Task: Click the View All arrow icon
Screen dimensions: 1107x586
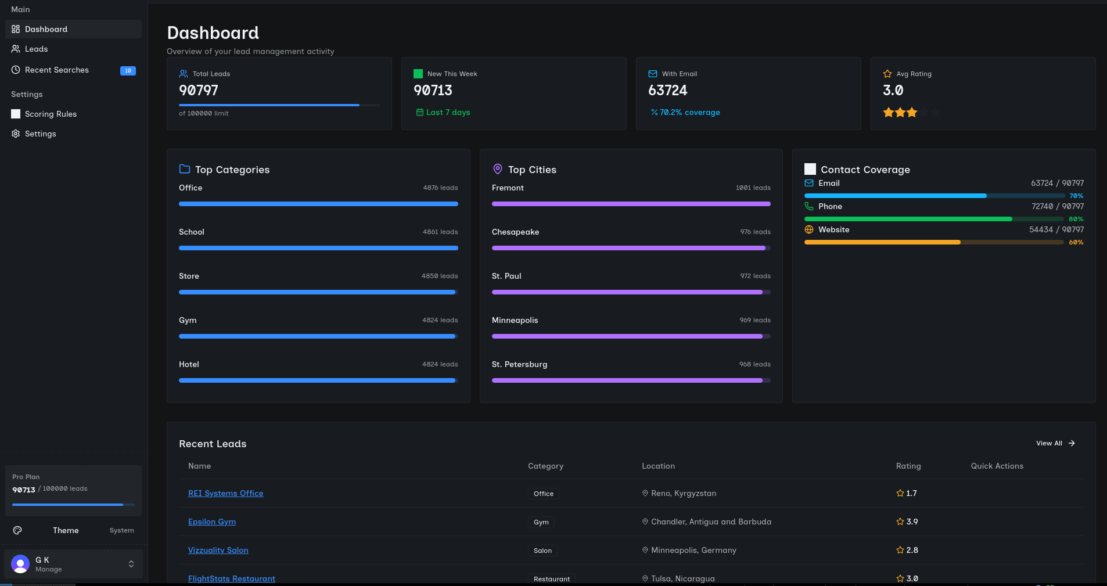Action: (1072, 443)
